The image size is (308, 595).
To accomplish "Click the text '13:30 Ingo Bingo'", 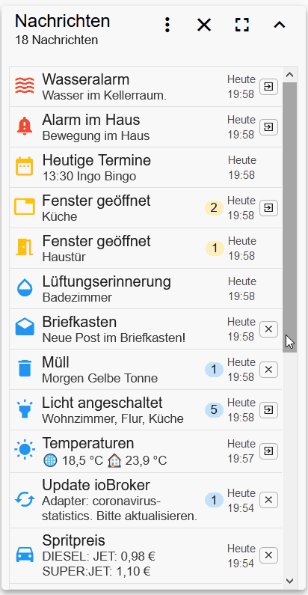I will [x=89, y=177].
